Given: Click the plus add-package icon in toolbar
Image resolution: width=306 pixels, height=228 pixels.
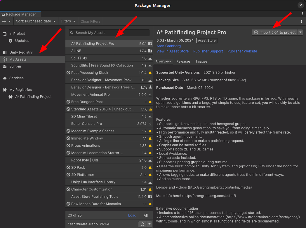Looking at the screenshot, I should point(4,21).
